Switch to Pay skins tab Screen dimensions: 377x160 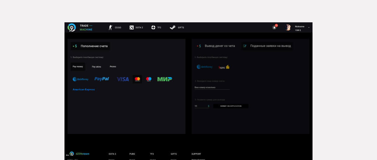coord(96,67)
